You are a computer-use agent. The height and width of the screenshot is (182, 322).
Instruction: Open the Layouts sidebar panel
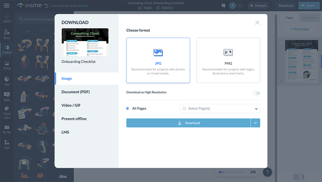click(7, 18)
